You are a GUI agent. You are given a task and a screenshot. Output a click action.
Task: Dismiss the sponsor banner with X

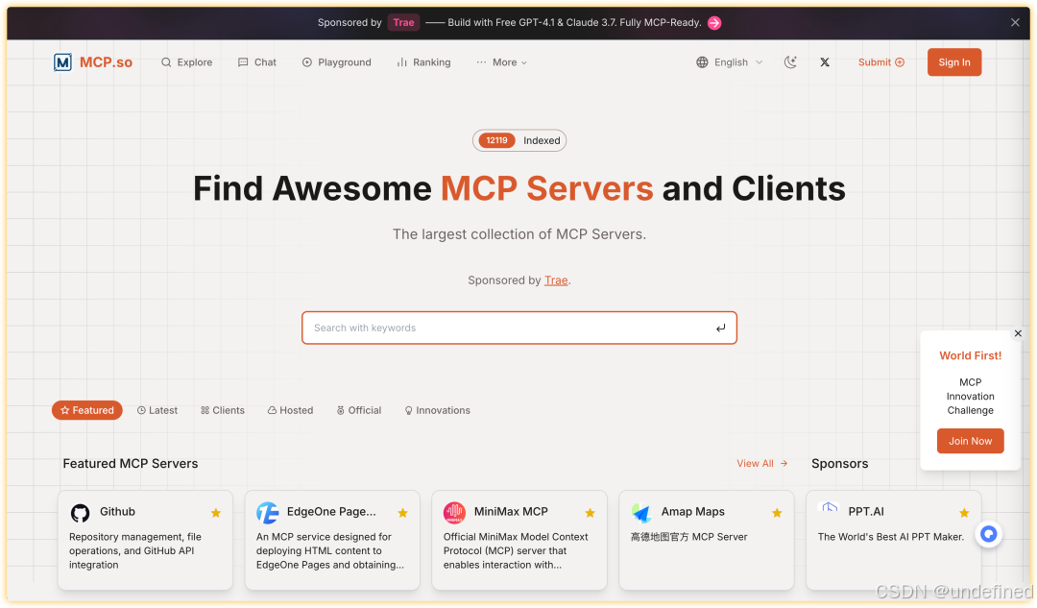pyautogui.click(x=1015, y=22)
